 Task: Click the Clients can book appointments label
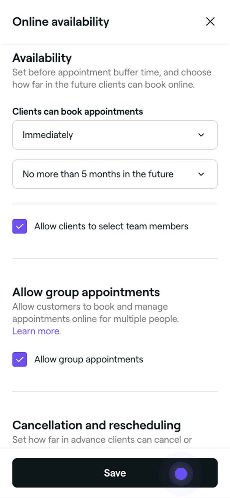78,111
